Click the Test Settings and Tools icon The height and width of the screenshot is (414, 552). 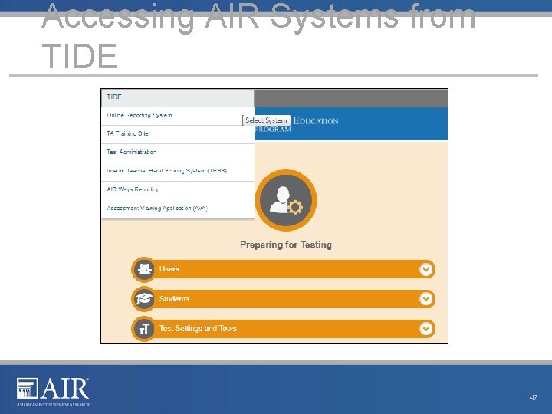coord(143,329)
